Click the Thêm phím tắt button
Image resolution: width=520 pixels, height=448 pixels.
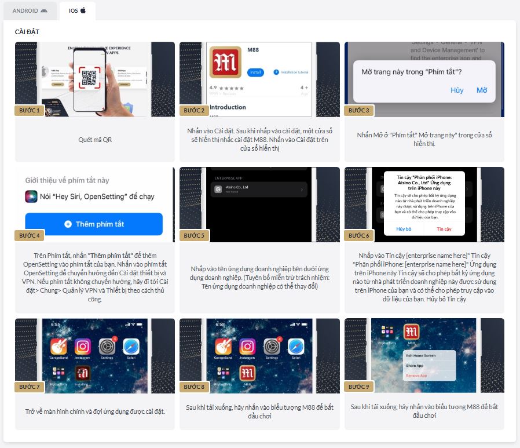(x=94, y=224)
